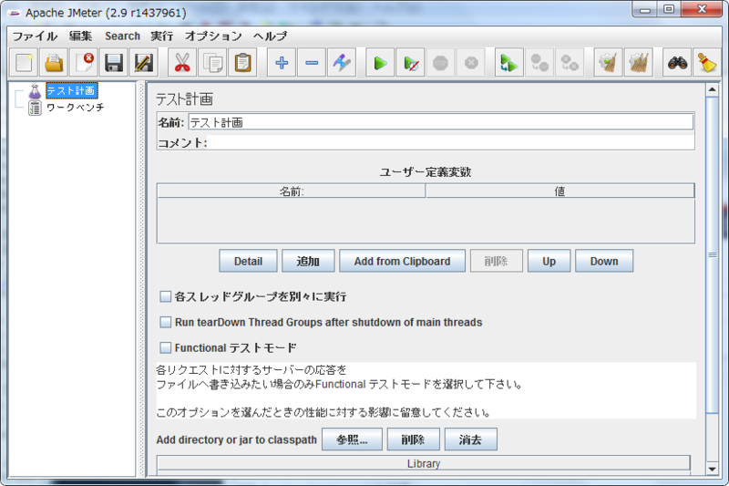Click the vertical scrollbar down arrow
Viewport: 729px width, 486px height.
(713, 469)
